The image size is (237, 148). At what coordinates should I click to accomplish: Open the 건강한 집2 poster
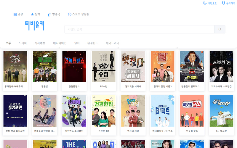(103, 111)
